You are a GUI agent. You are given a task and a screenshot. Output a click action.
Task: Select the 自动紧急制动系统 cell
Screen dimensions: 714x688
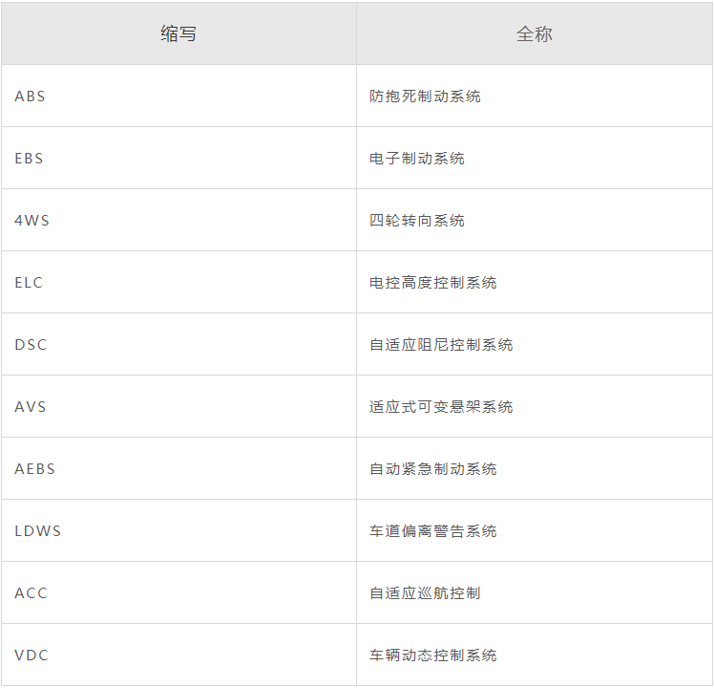point(535,468)
